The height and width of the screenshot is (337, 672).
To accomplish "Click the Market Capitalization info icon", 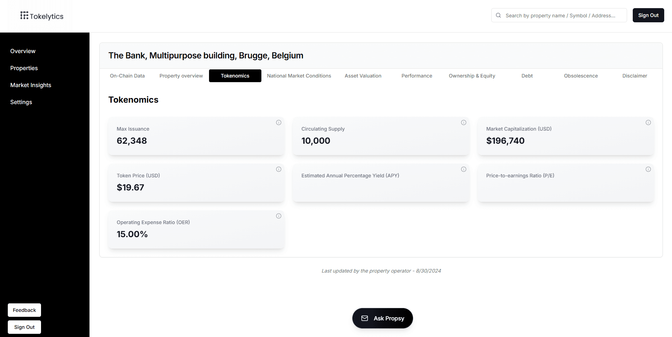I will pyautogui.click(x=648, y=122).
